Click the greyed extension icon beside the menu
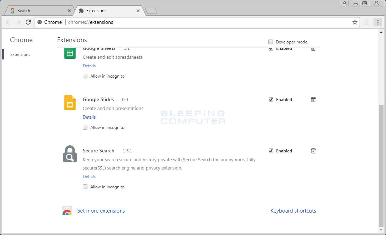This screenshot has width=386, height=235. click(366, 22)
